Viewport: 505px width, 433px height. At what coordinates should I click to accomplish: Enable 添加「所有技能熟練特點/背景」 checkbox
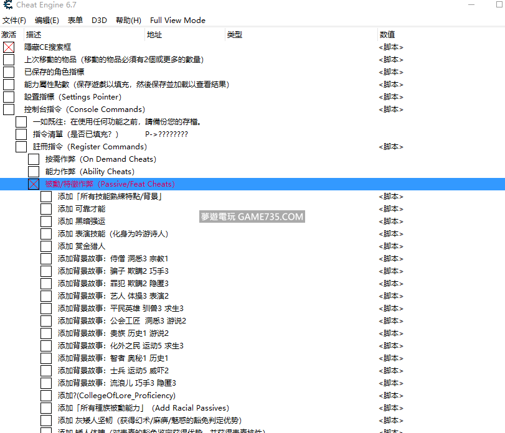[46, 197]
